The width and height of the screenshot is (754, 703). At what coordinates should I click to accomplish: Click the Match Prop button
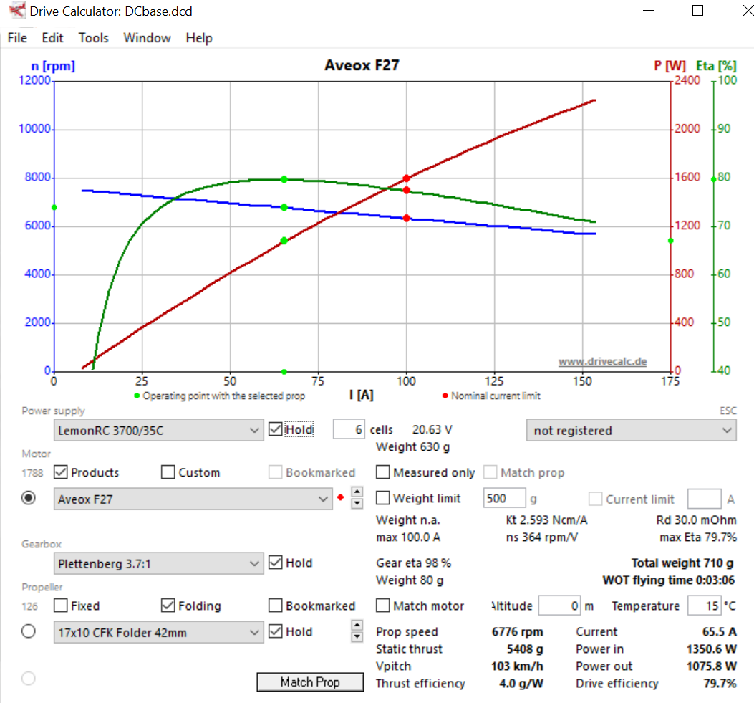coord(310,682)
